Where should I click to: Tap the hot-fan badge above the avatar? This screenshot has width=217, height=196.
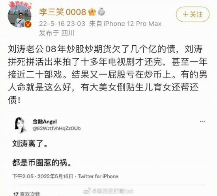(x=19, y=4)
